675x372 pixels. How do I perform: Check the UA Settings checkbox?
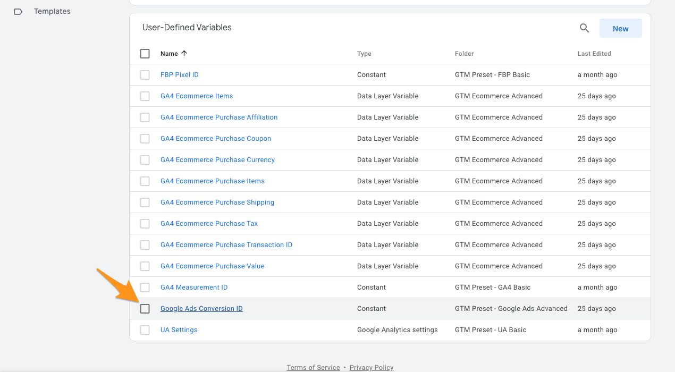tap(145, 330)
